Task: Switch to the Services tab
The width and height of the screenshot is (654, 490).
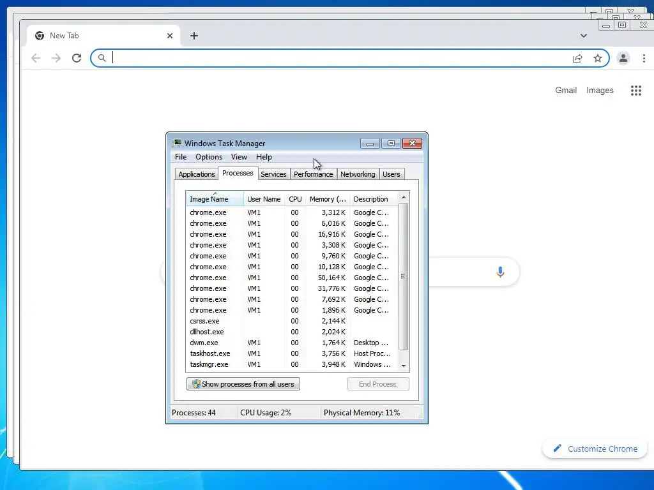Action: point(273,174)
